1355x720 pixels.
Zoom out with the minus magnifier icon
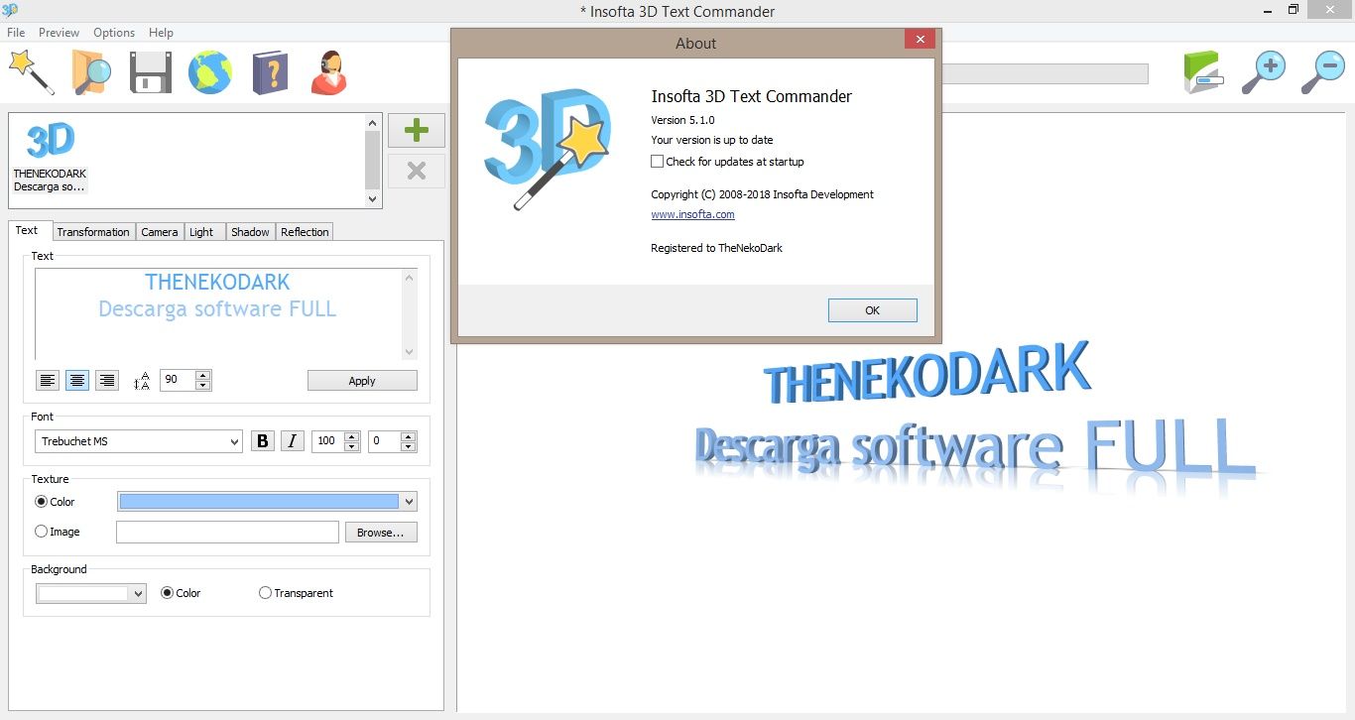point(1322,72)
